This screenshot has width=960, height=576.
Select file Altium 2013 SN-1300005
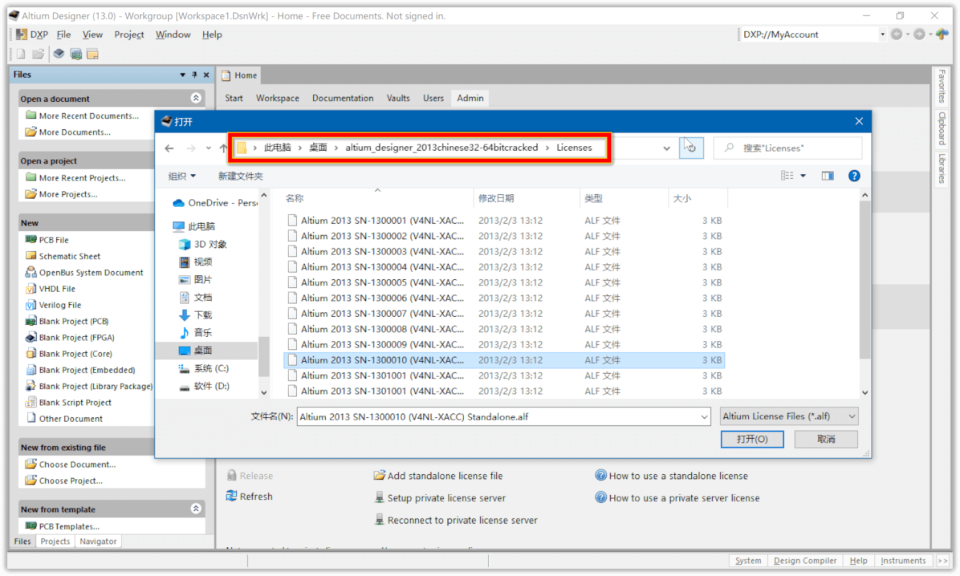tap(504, 282)
